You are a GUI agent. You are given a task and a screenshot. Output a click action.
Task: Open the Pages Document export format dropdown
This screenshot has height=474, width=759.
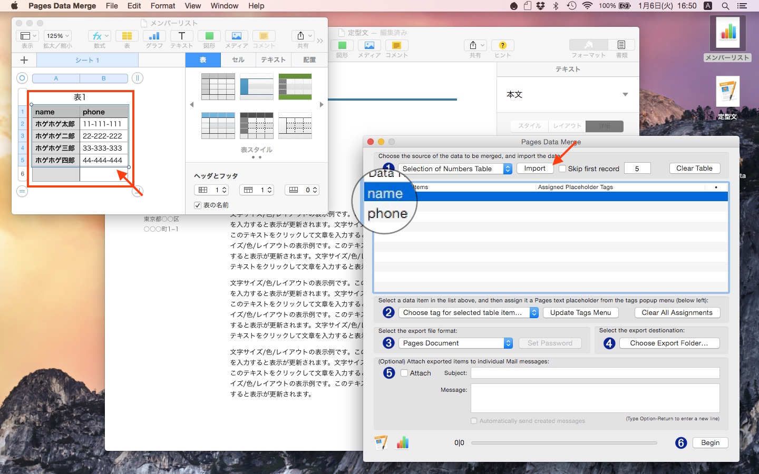click(x=456, y=343)
